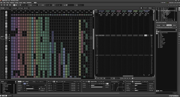
Task: Click the metronome icon beside Vol
Action: (x=67, y=5)
